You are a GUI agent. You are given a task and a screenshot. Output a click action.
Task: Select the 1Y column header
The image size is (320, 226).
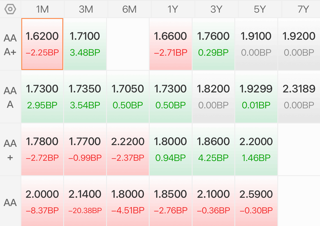click(x=173, y=9)
